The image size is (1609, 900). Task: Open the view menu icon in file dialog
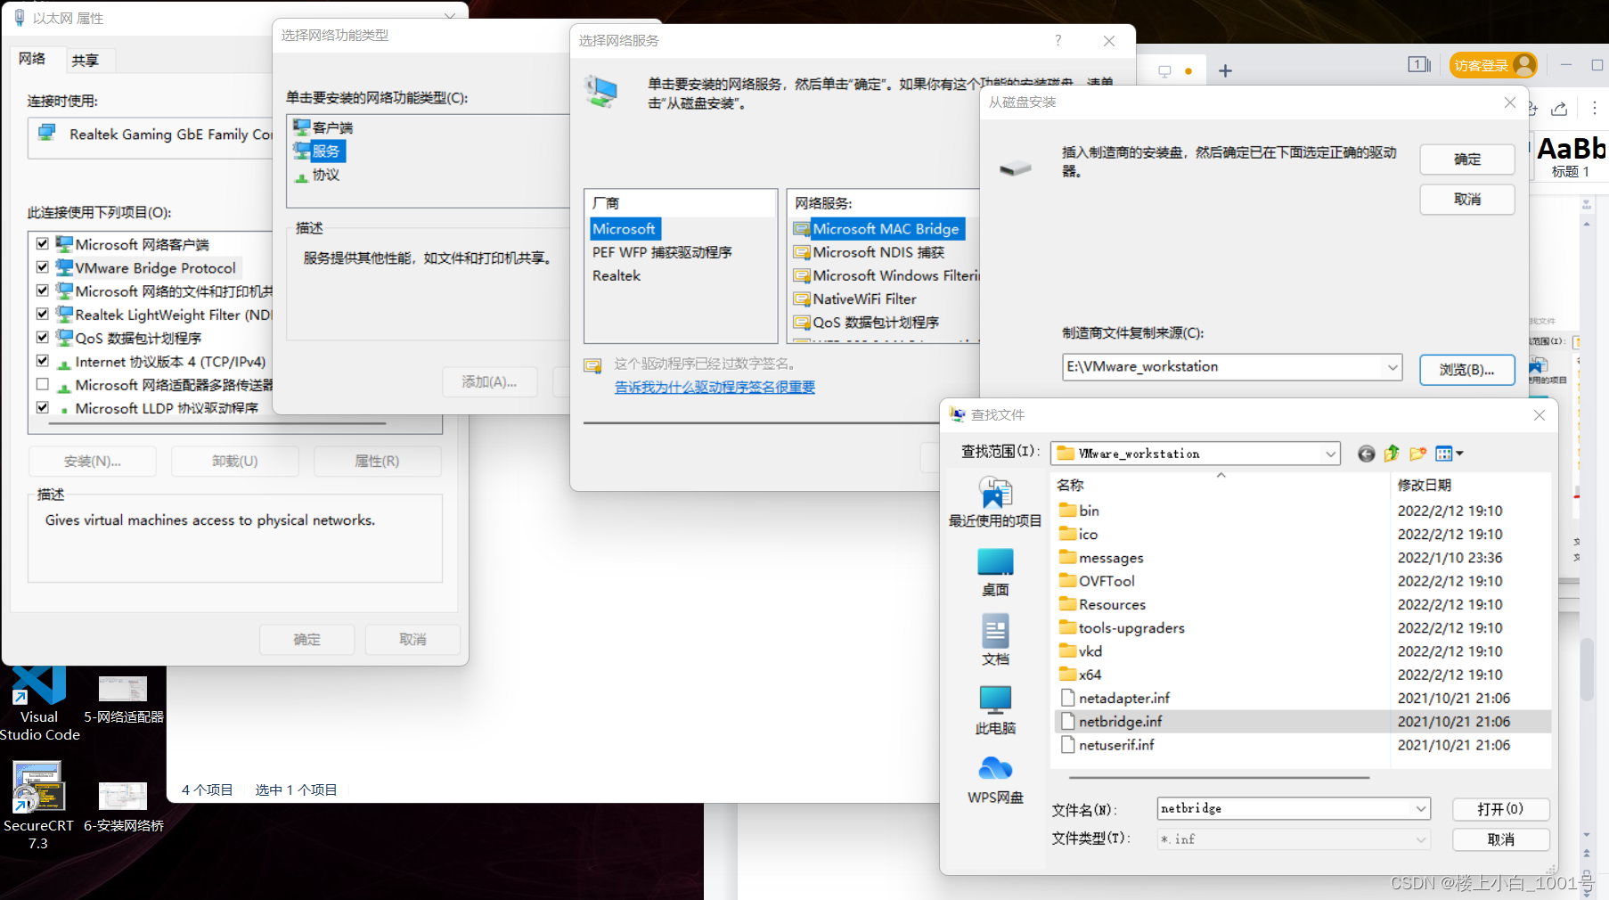tap(1443, 454)
